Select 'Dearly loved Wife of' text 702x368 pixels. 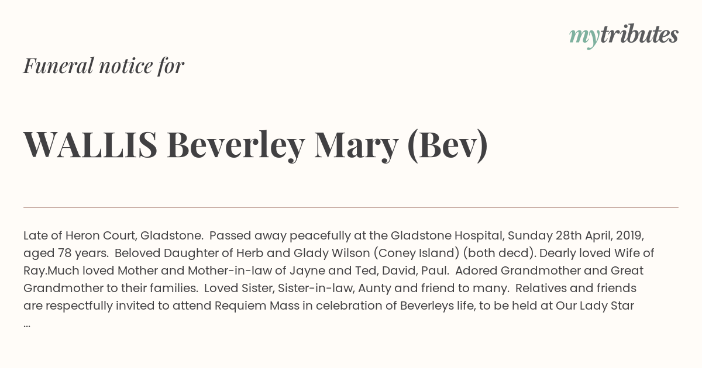[x=597, y=254]
